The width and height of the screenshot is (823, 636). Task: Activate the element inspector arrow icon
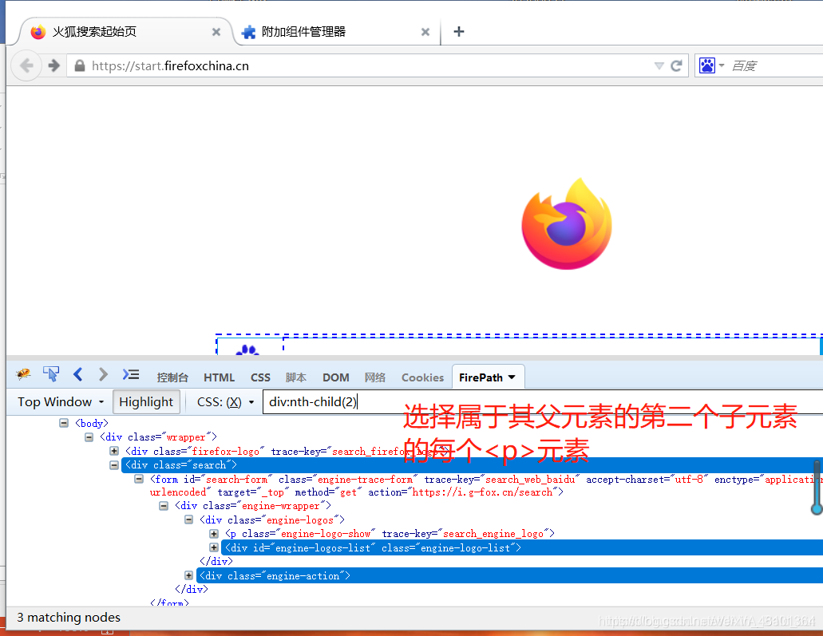point(51,374)
